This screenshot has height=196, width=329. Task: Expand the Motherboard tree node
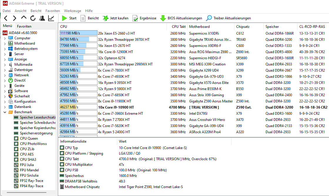click(5, 43)
